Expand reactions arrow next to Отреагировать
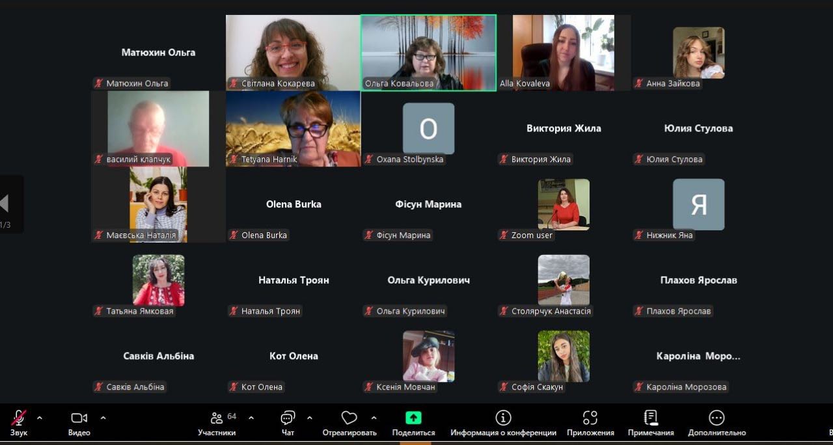 click(x=374, y=418)
